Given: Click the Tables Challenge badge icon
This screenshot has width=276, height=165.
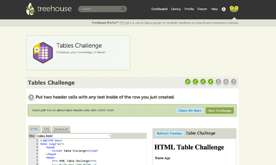Looking at the screenshot, I should 43,52.
